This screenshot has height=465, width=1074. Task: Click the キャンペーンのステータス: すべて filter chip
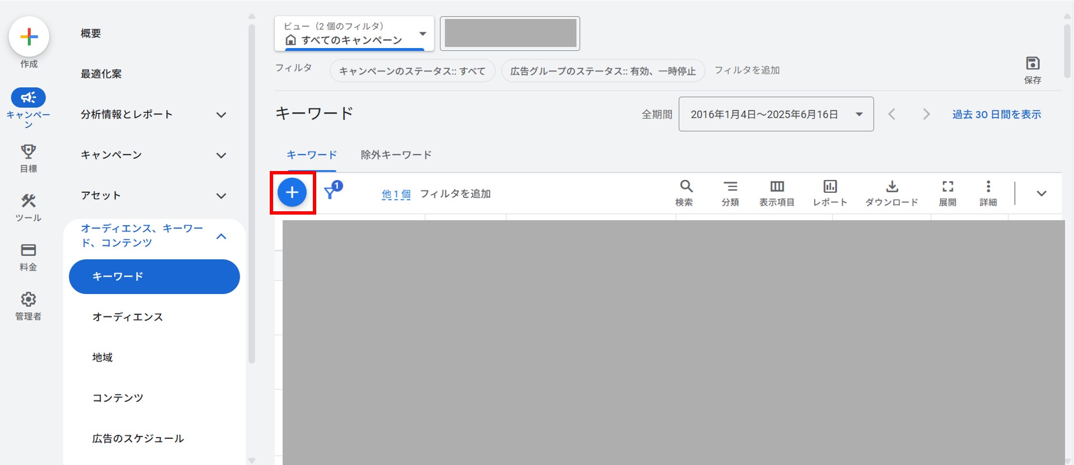coord(412,71)
